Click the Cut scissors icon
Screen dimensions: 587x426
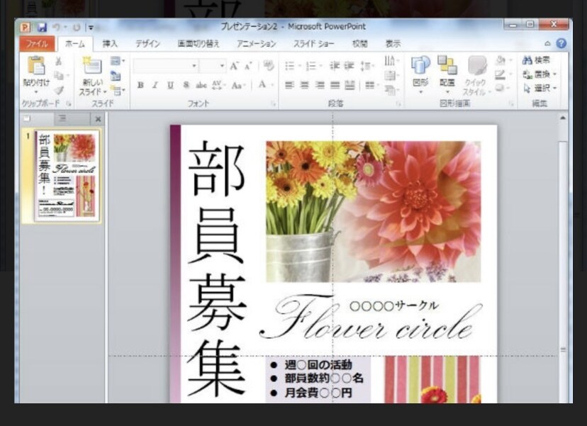pos(58,62)
